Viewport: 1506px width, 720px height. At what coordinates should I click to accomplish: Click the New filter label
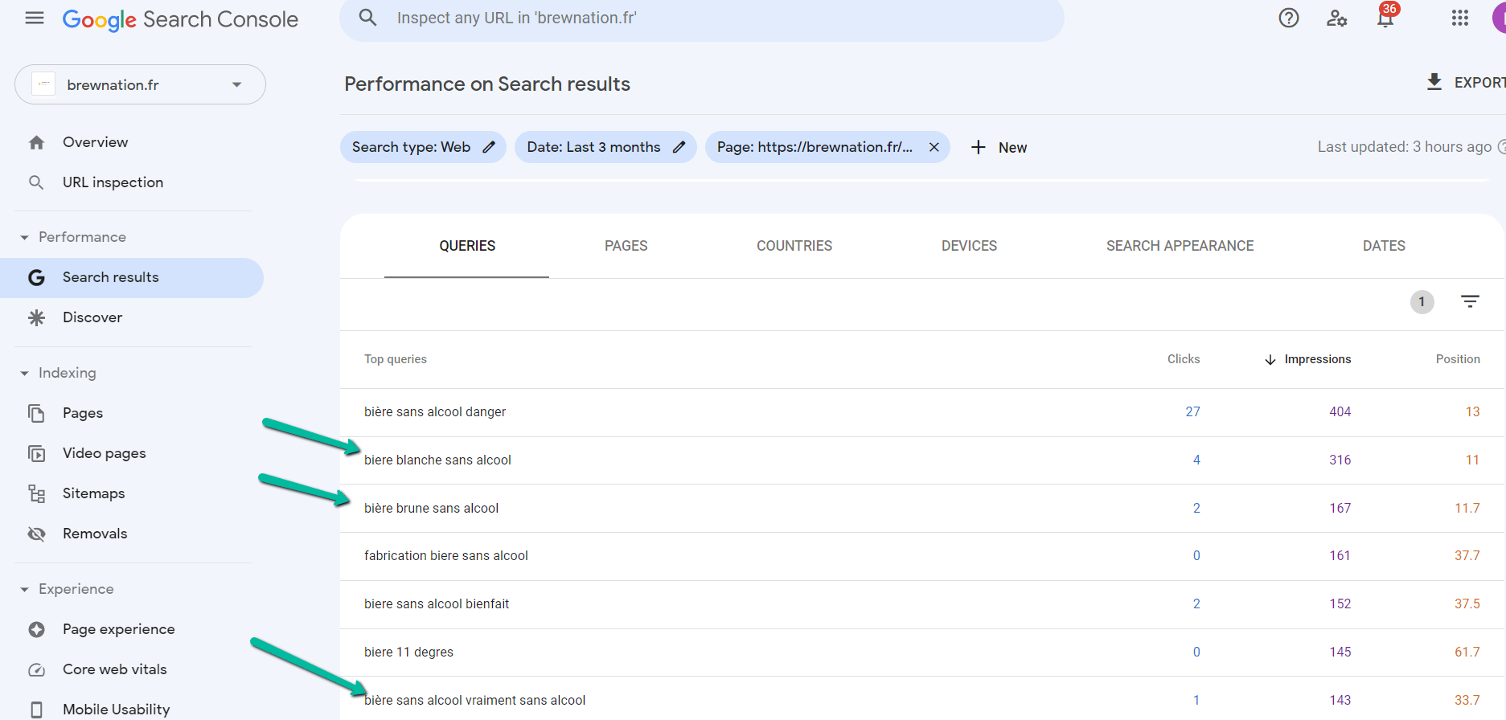click(x=1012, y=147)
